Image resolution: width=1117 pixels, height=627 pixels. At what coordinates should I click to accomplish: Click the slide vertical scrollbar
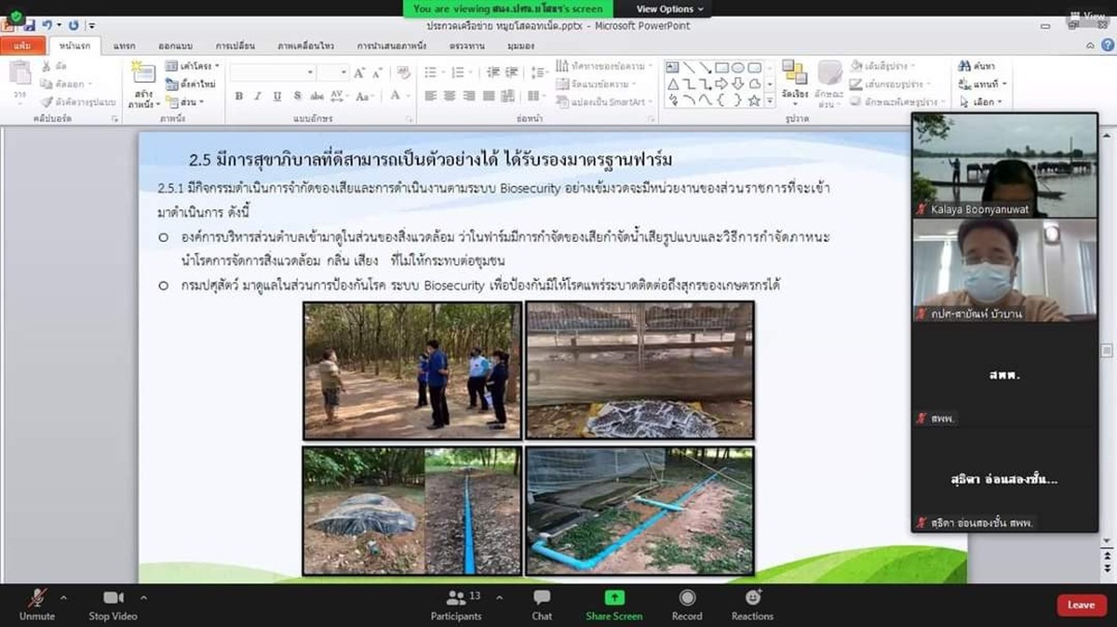pos(1107,349)
